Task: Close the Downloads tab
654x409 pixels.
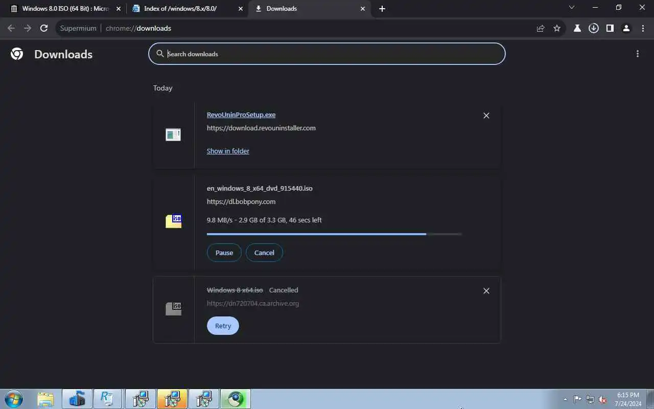Action: [363, 9]
